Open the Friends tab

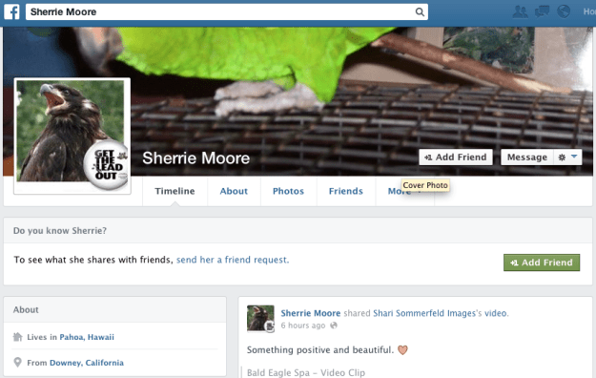coord(346,191)
